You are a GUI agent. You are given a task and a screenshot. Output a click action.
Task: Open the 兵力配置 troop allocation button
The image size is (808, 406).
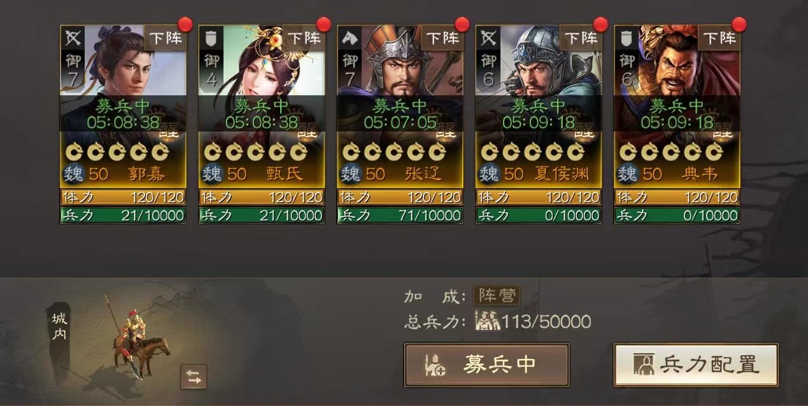(x=696, y=365)
